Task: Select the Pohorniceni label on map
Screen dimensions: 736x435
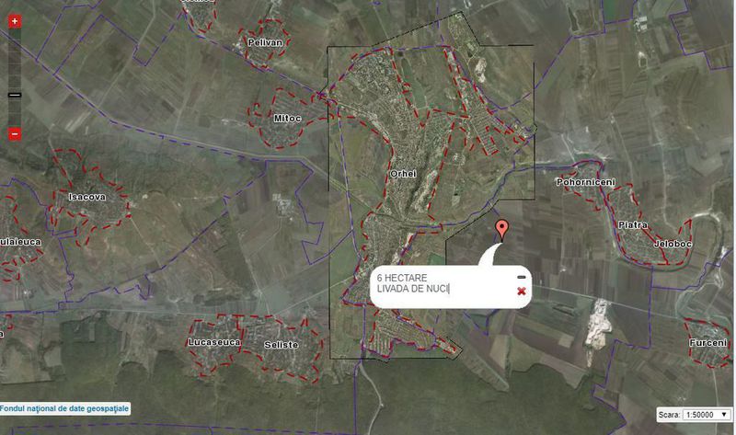Action: (x=585, y=182)
